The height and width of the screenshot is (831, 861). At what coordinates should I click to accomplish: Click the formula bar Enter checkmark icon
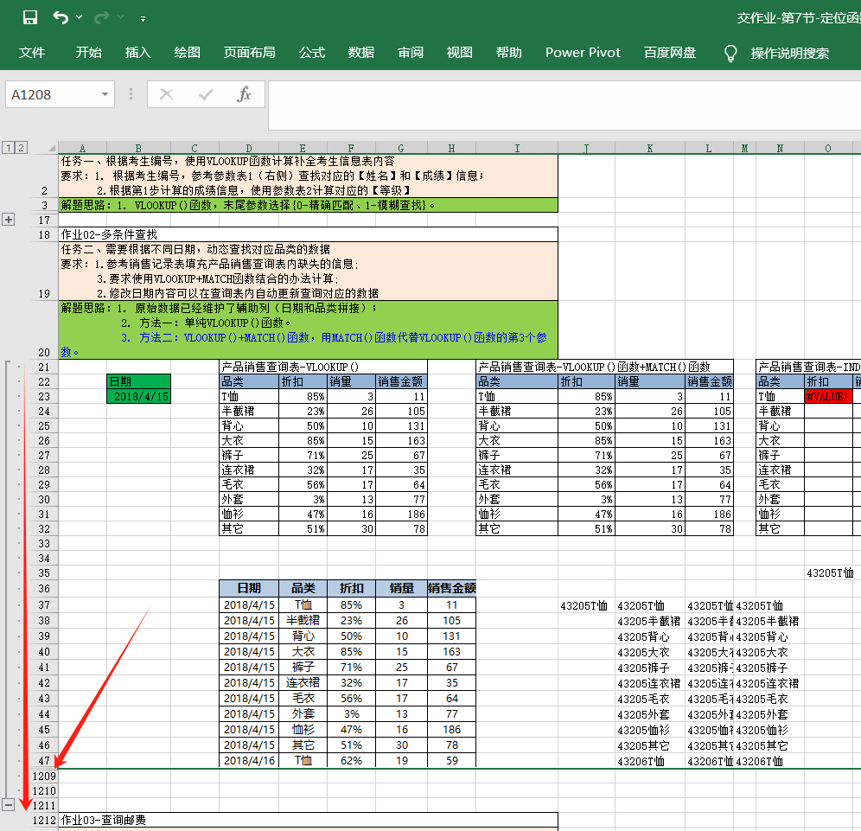pos(206,94)
